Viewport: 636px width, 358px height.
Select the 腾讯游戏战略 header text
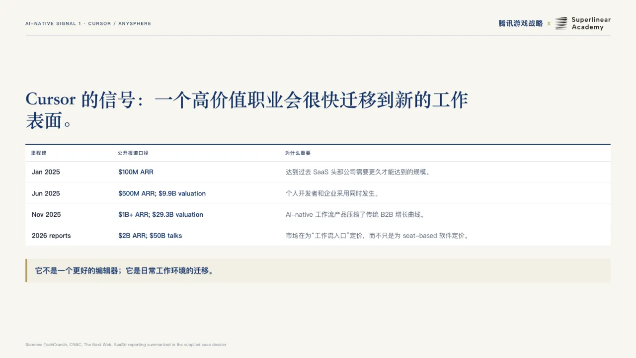point(520,23)
